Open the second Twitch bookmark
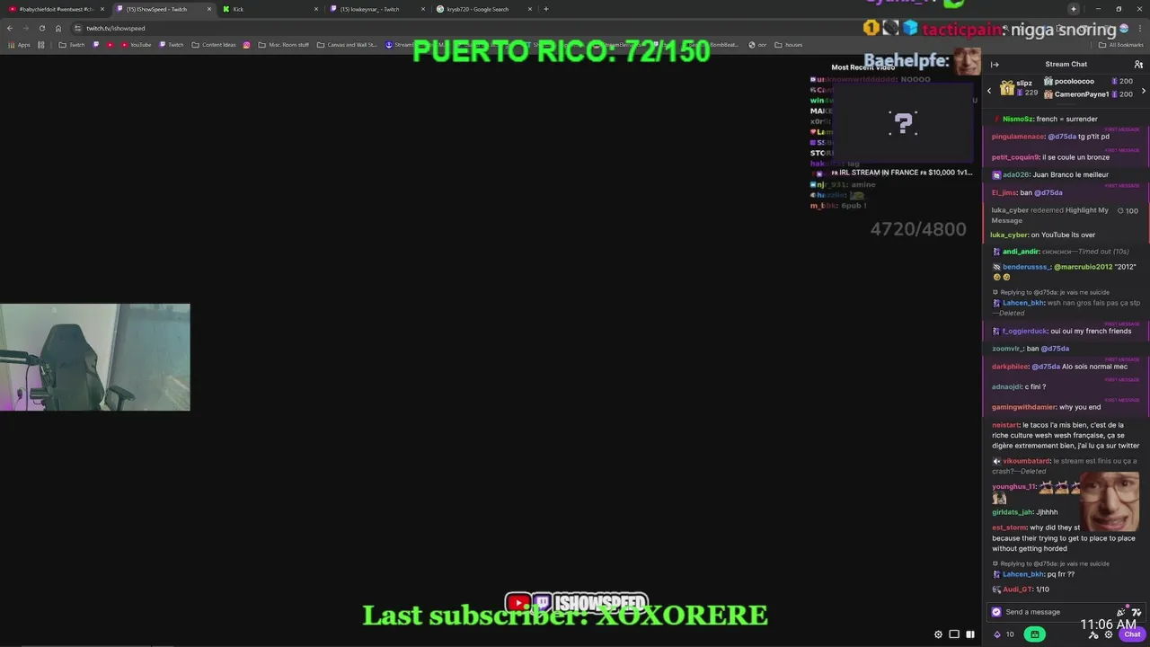 coord(171,45)
